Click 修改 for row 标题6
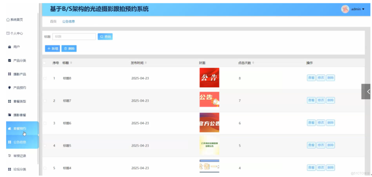The height and width of the screenshot is (177, 372). click(x=321, y=123)
